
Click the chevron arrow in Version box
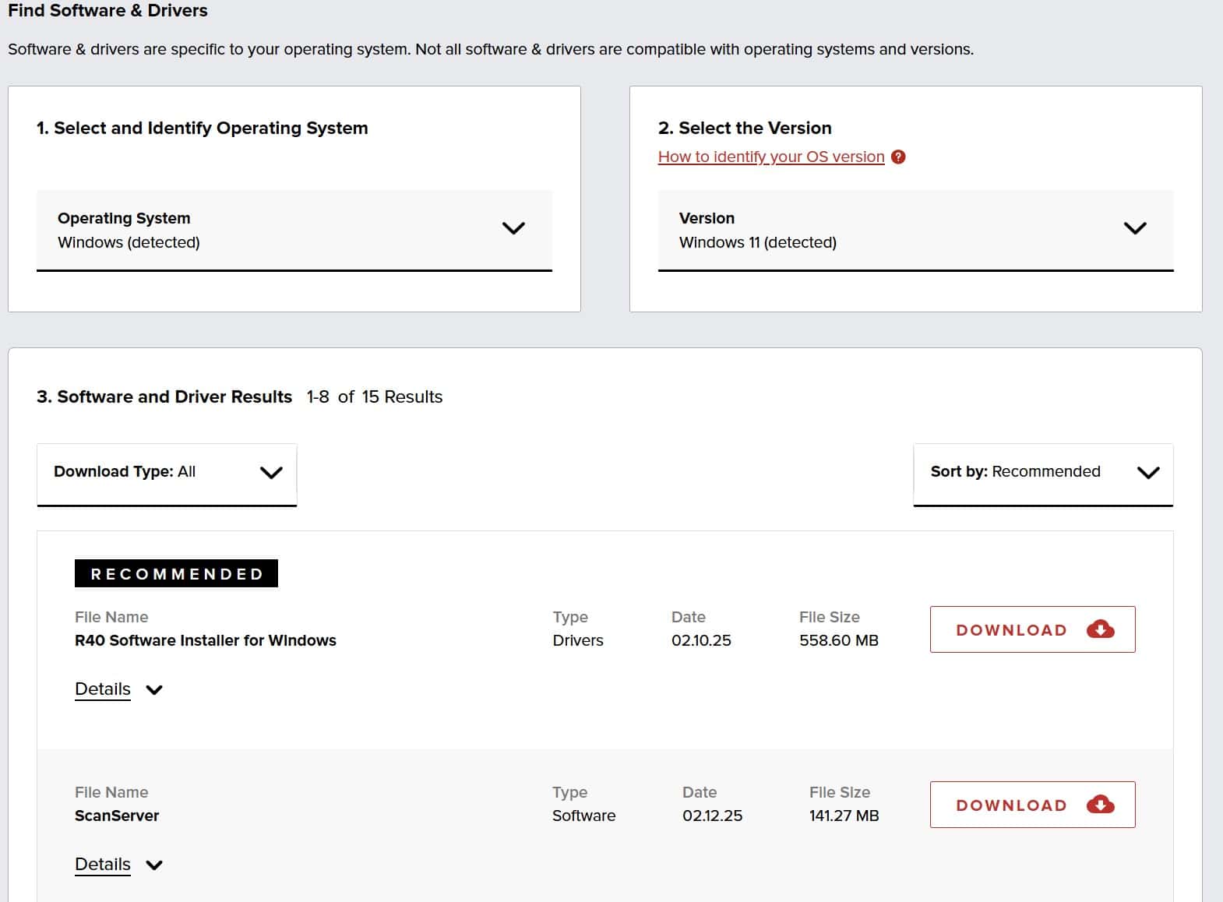pyautogui.click(x=1135, y=228)
